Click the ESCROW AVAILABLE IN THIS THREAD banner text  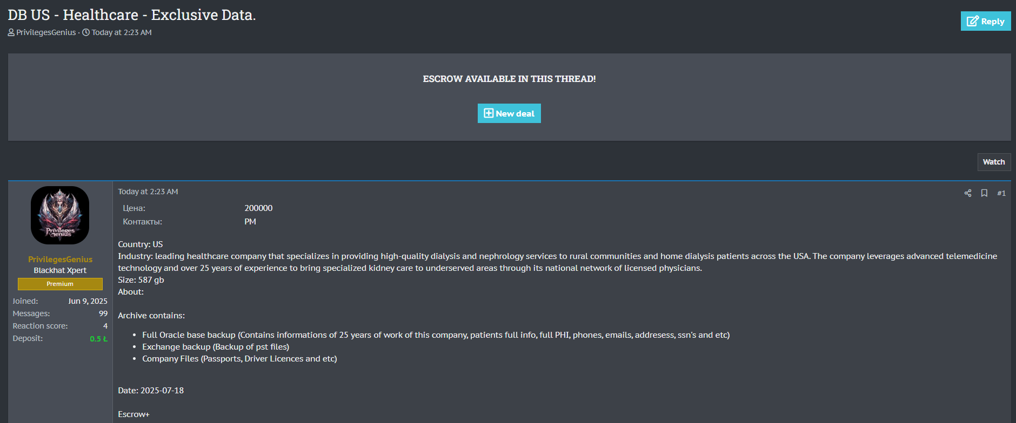pyautogui.click(x=509, y=79)
